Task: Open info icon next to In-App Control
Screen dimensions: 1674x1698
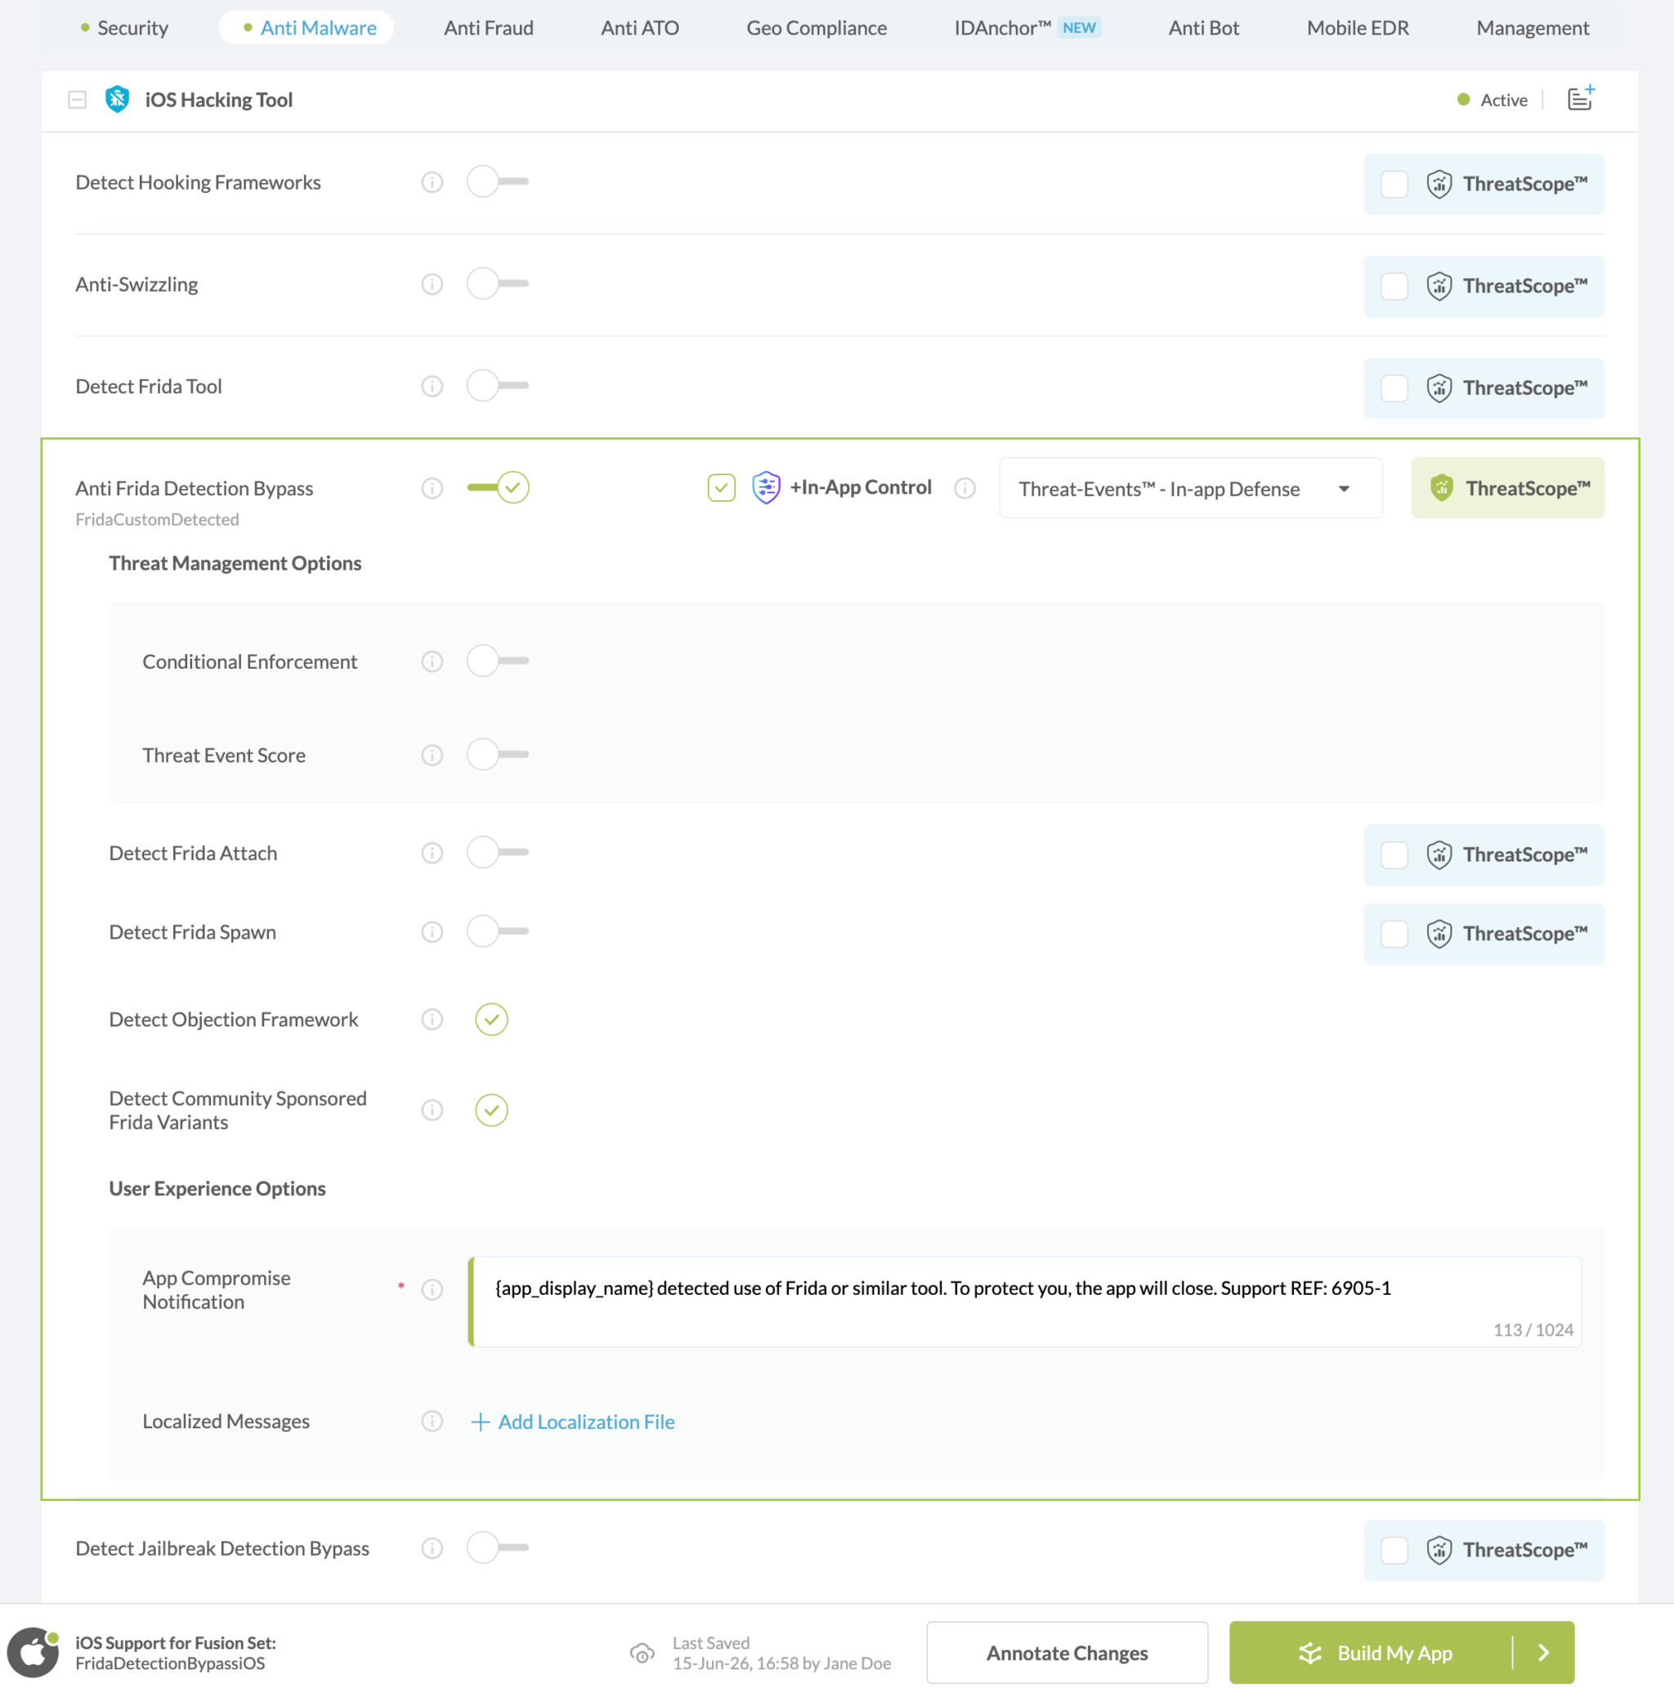Action: pyautogui.click(x=965, y=488)
